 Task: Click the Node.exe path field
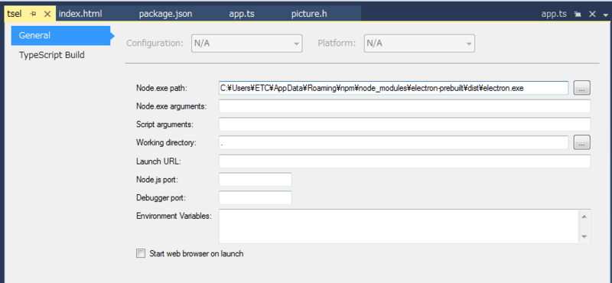click(x=393, y=88)
